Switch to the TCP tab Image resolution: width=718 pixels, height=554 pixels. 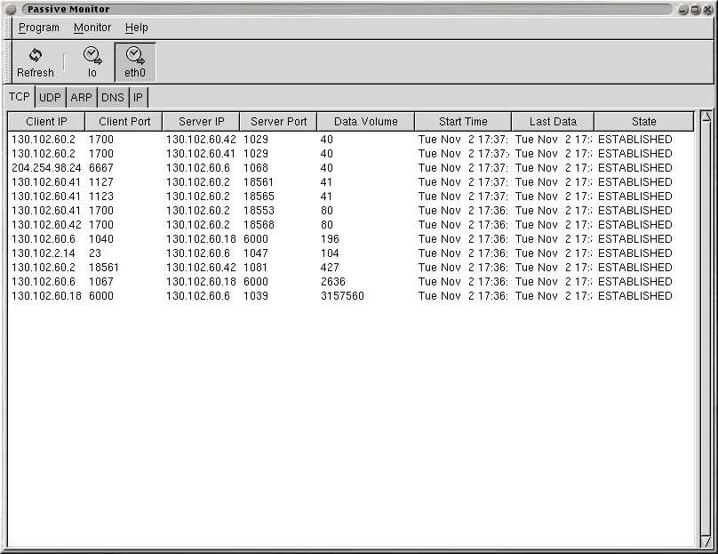(x=20, y=97)
